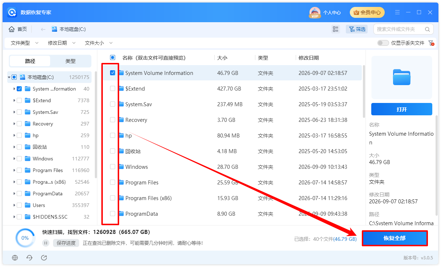Image resolution: width=441 pixels, height=267 pixels.
Task: Click the filter reset funnel icon
Action: pyautogui.click(x=431, y=43)
